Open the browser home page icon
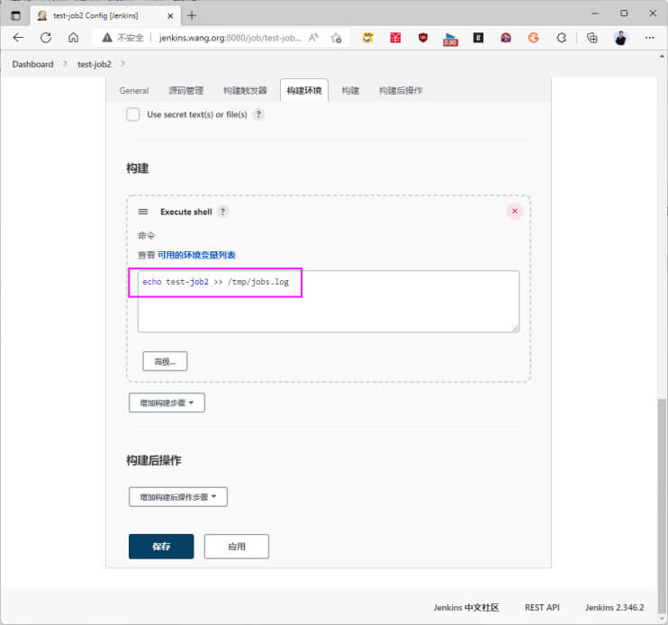The height and width of the screenshot is (625, 668). pos(74,38)
